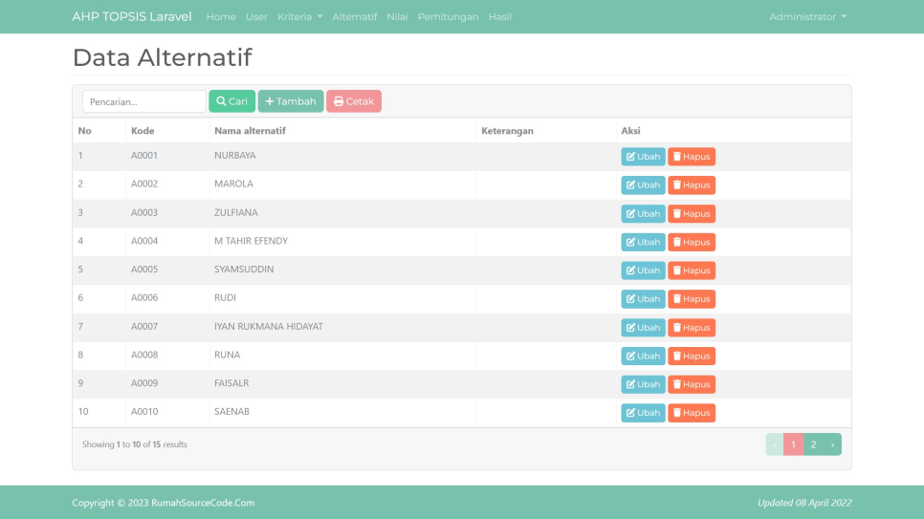Click the Showing 1 to 10 results text
This screenshot has width=924, height=519.
point(134,444)
